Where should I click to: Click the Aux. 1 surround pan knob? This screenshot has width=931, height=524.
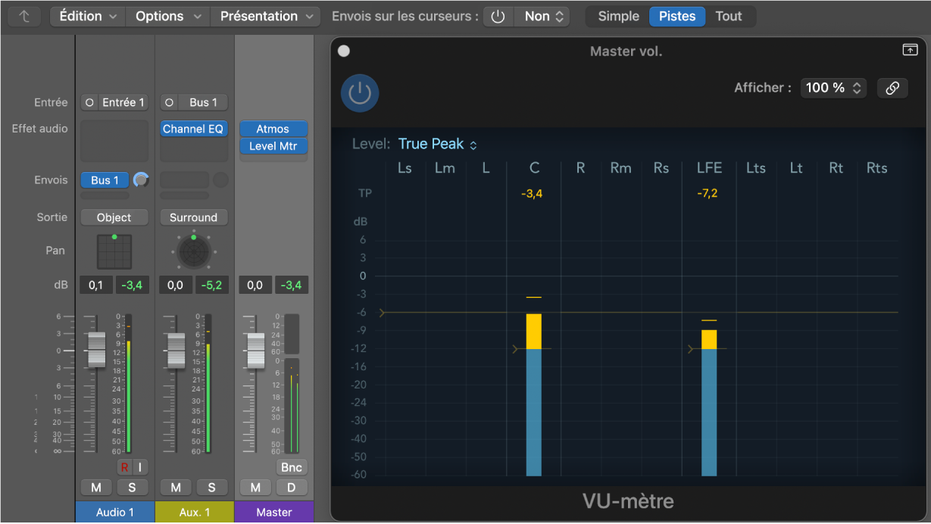coord(193,252)
